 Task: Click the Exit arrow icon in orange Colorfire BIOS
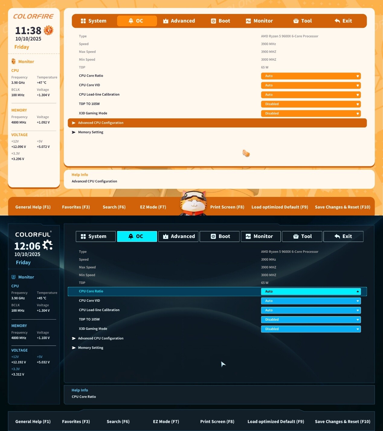pos(337,21)
